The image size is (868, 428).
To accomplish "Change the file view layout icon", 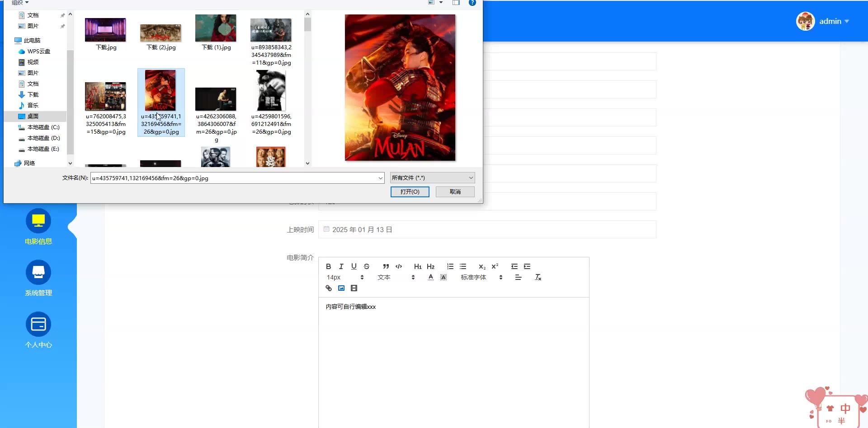I will [431, 3].
